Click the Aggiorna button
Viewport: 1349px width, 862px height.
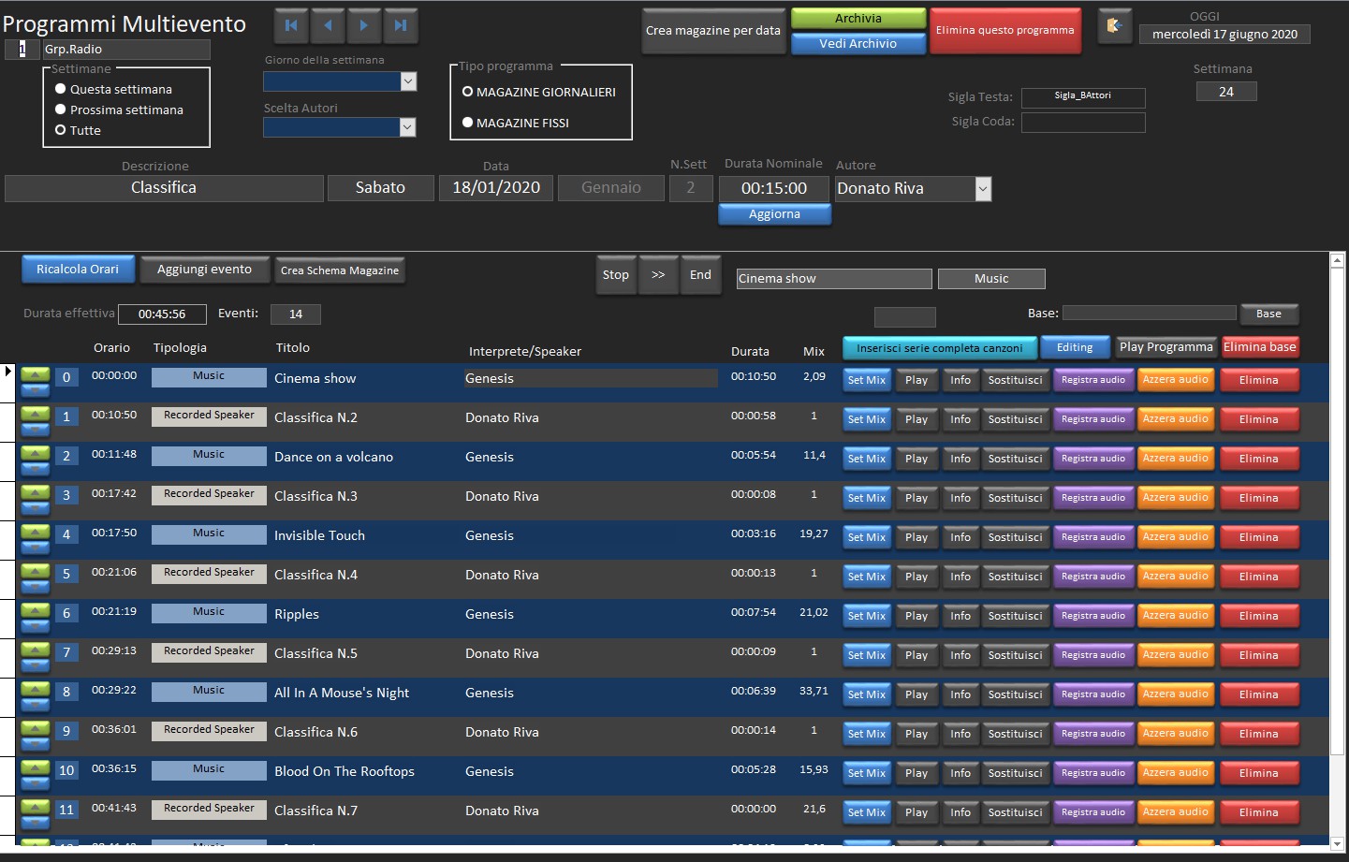coord(774,213)
